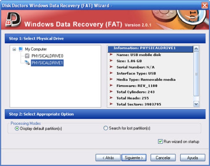Select PHYSICALDRIVE1 in the drive tree
Viewport: 210px width, 166px height.
47,63
